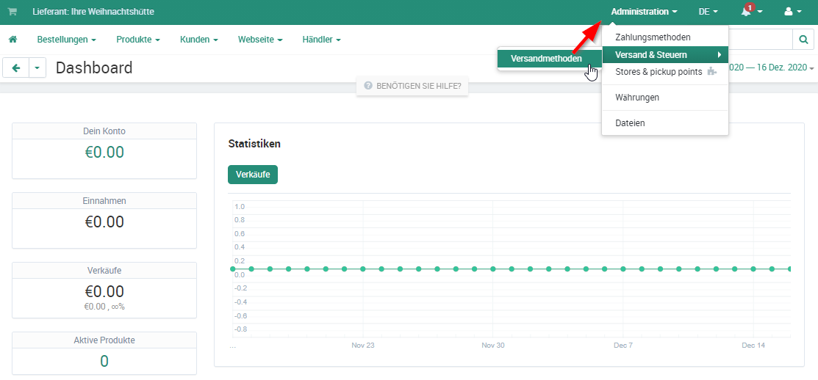
Task: Click the Statistiken heading
Action: 254,144
